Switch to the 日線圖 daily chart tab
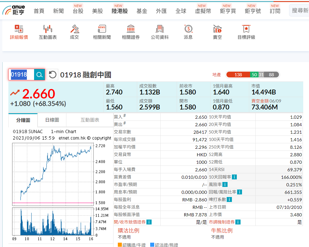This screenshot has width=309, height=247. coord(52,120)
